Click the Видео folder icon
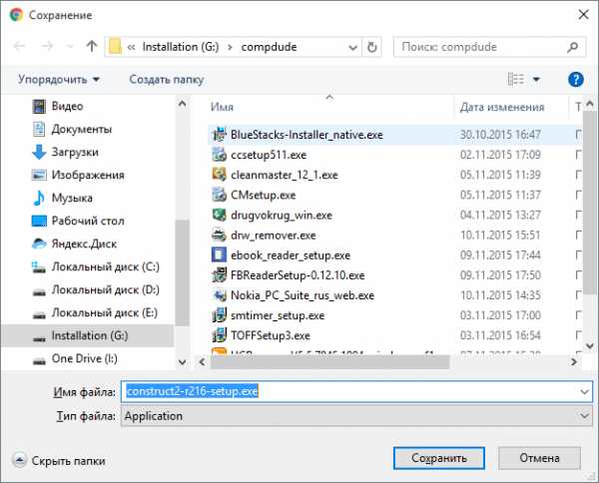The height and width of the screenshot is (483, 599). point(39,107)
